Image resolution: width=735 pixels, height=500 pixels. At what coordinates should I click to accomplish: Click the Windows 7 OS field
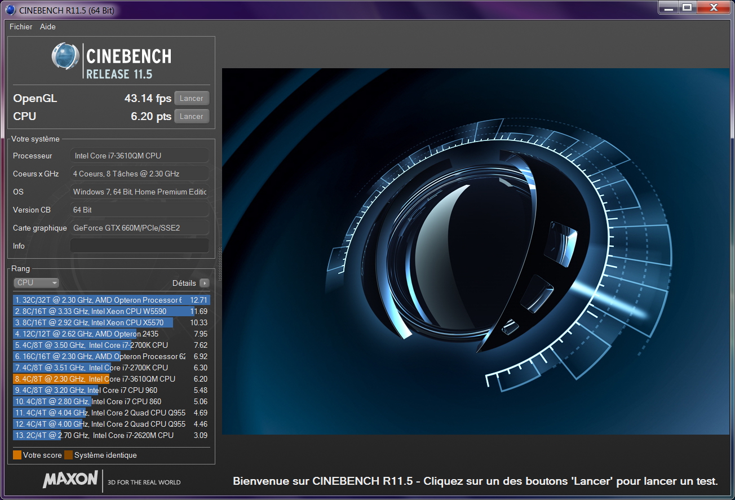pyautogui.click(x=139, y=191)
